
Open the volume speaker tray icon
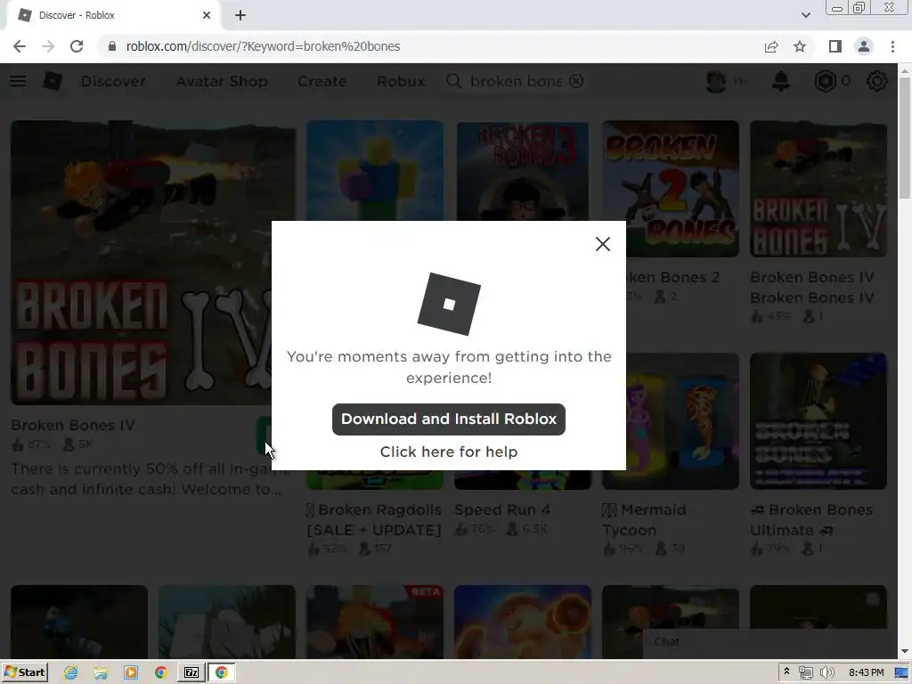tap(826, 672)
